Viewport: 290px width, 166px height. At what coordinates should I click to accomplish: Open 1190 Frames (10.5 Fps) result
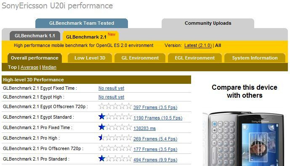[158, 118]
